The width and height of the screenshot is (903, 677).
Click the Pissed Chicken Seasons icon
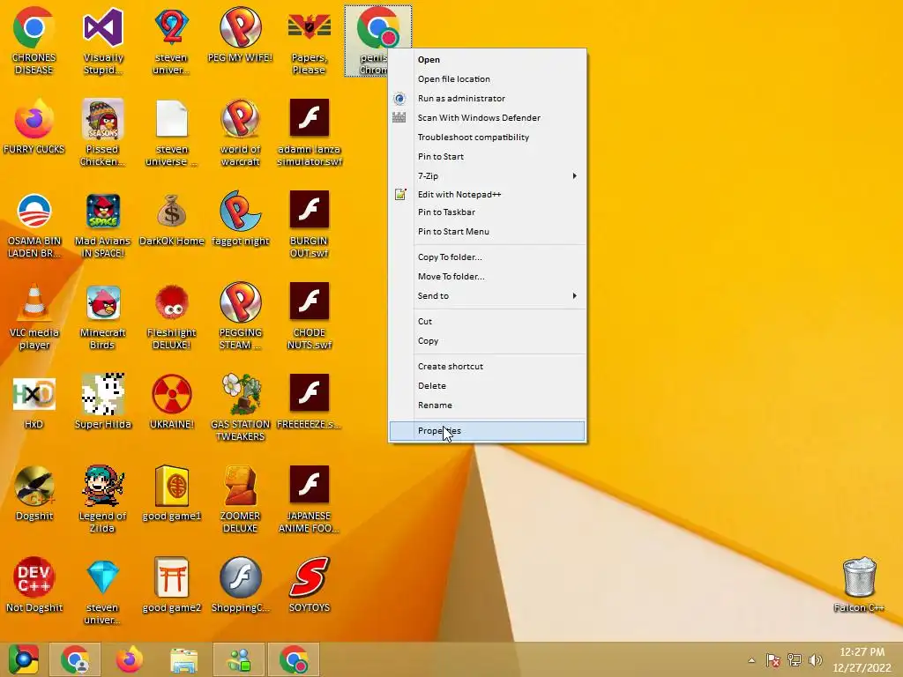coord(102,132)
